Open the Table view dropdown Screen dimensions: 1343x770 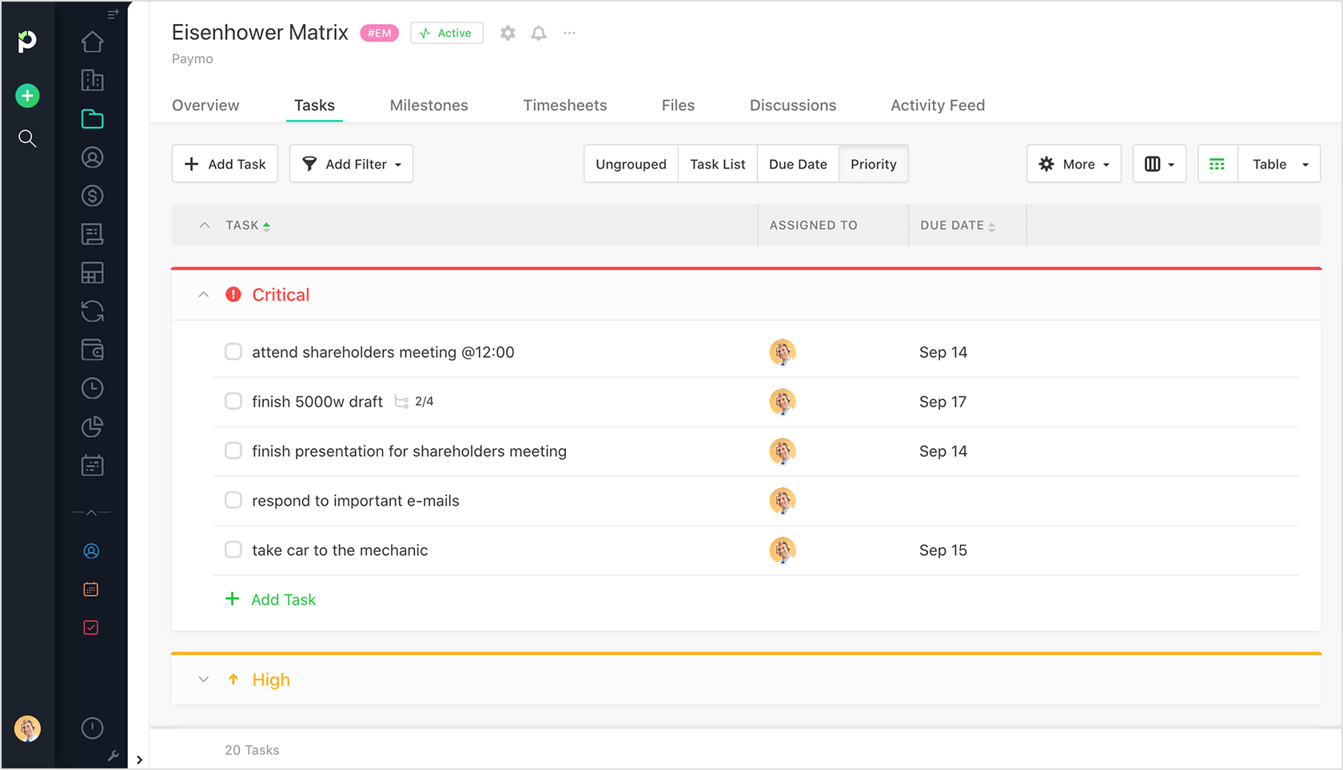(x=1278, y=164)
